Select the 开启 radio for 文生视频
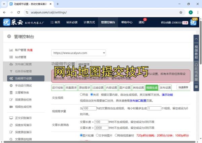This screenshot has height=143, width=202. pyautogui.click(x=81, y=95)
